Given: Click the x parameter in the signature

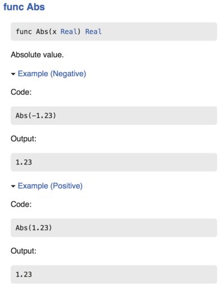Looking at the screenshot, I should (x=55, y=32).
